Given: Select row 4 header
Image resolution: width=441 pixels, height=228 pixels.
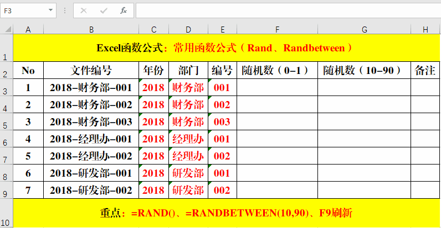Looking at the screenshot, I should 7,104.
